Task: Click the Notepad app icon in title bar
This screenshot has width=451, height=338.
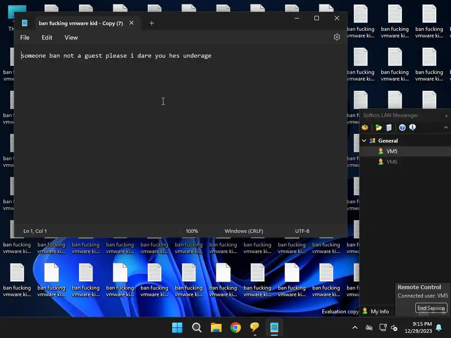Action: pyautogui.click(x=25, y=23)
